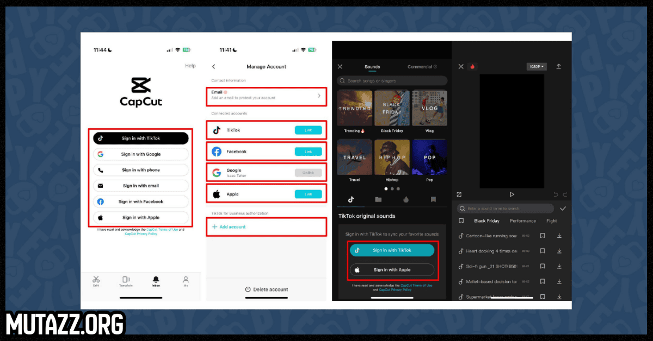Play the video preview
Viewport: 653px width, 341px height.
coord(512,194)
